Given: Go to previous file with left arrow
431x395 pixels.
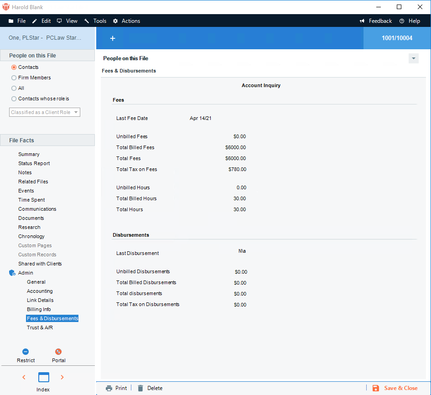Looking at the screenshot, I should 24,377.
